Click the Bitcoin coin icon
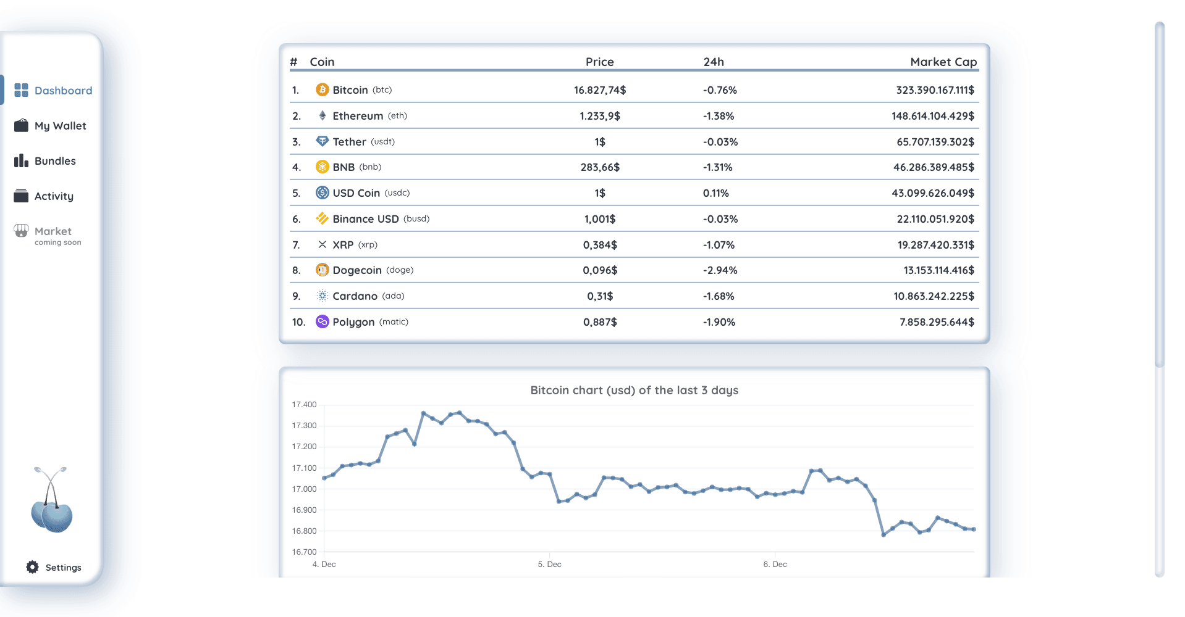The image size is (1185, 617). point(322,90)
